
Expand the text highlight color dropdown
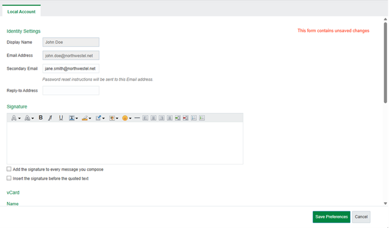pyautogui.click(x=86, y=118)
